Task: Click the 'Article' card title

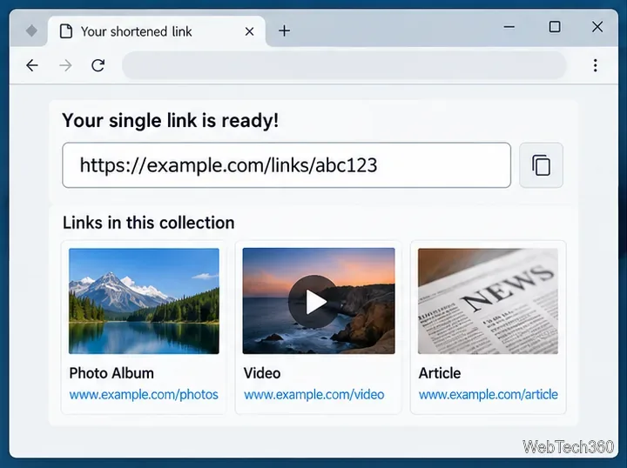Action: pyautogui.click(x=440, y=373)
